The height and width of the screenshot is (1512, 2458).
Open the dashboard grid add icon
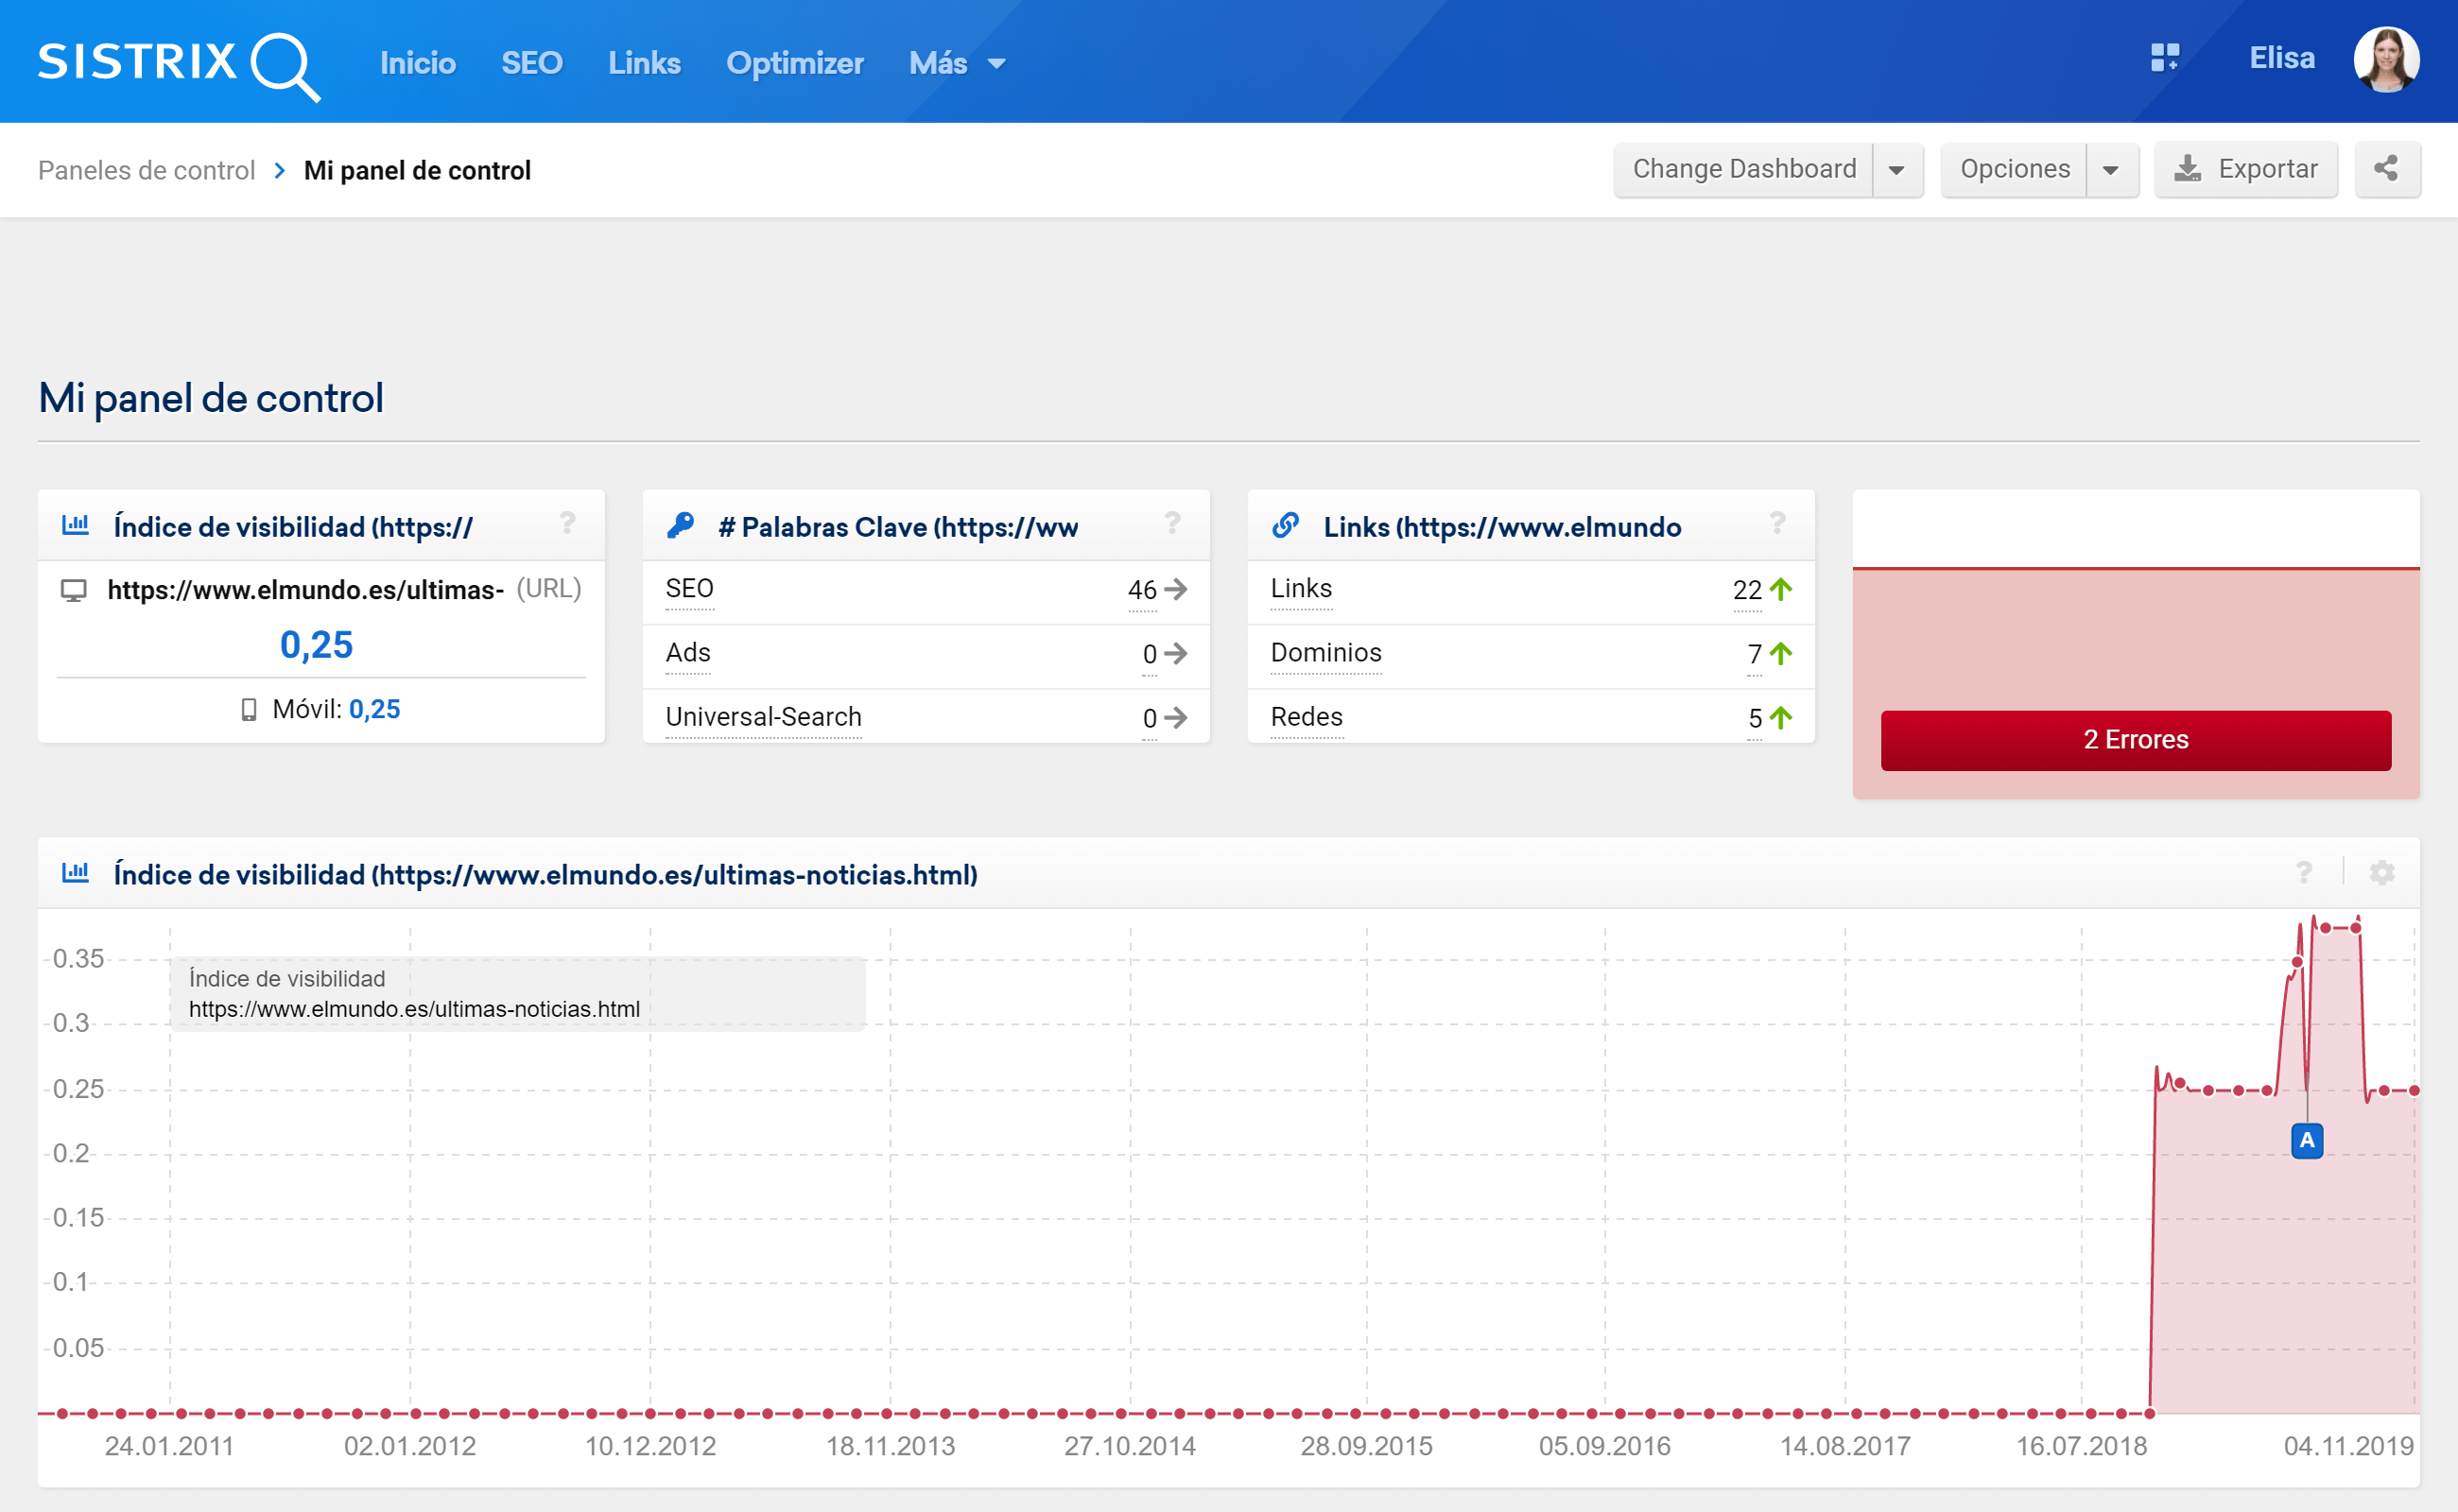coord(2164,58)
